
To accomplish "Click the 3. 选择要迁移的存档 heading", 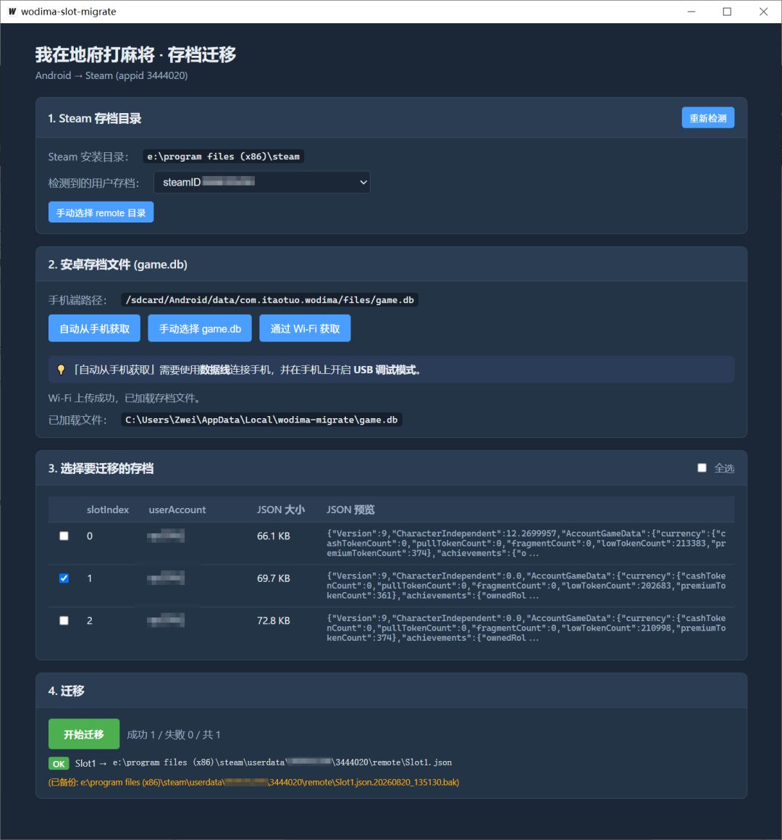I will tap(101, 468).
